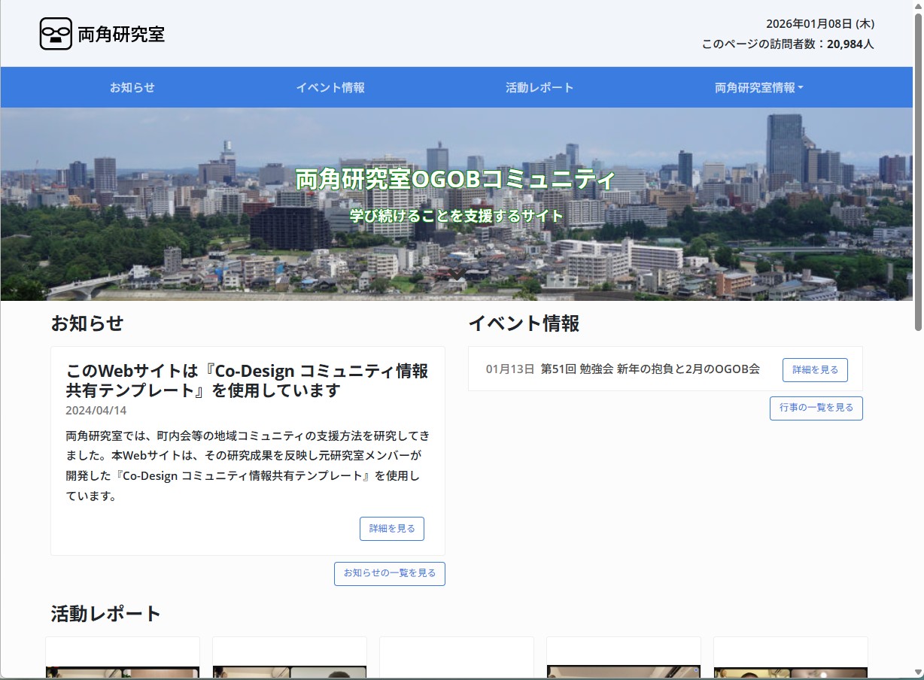924x680 pixels.
Task: Open 行事の一覧を見る link
Action: pos(816,408)
